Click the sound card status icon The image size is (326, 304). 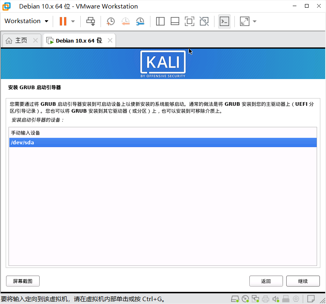276,299
